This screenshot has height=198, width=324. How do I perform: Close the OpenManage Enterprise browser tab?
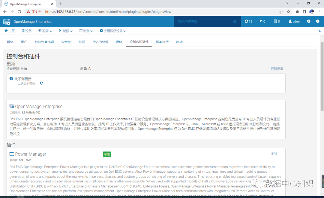52,4
